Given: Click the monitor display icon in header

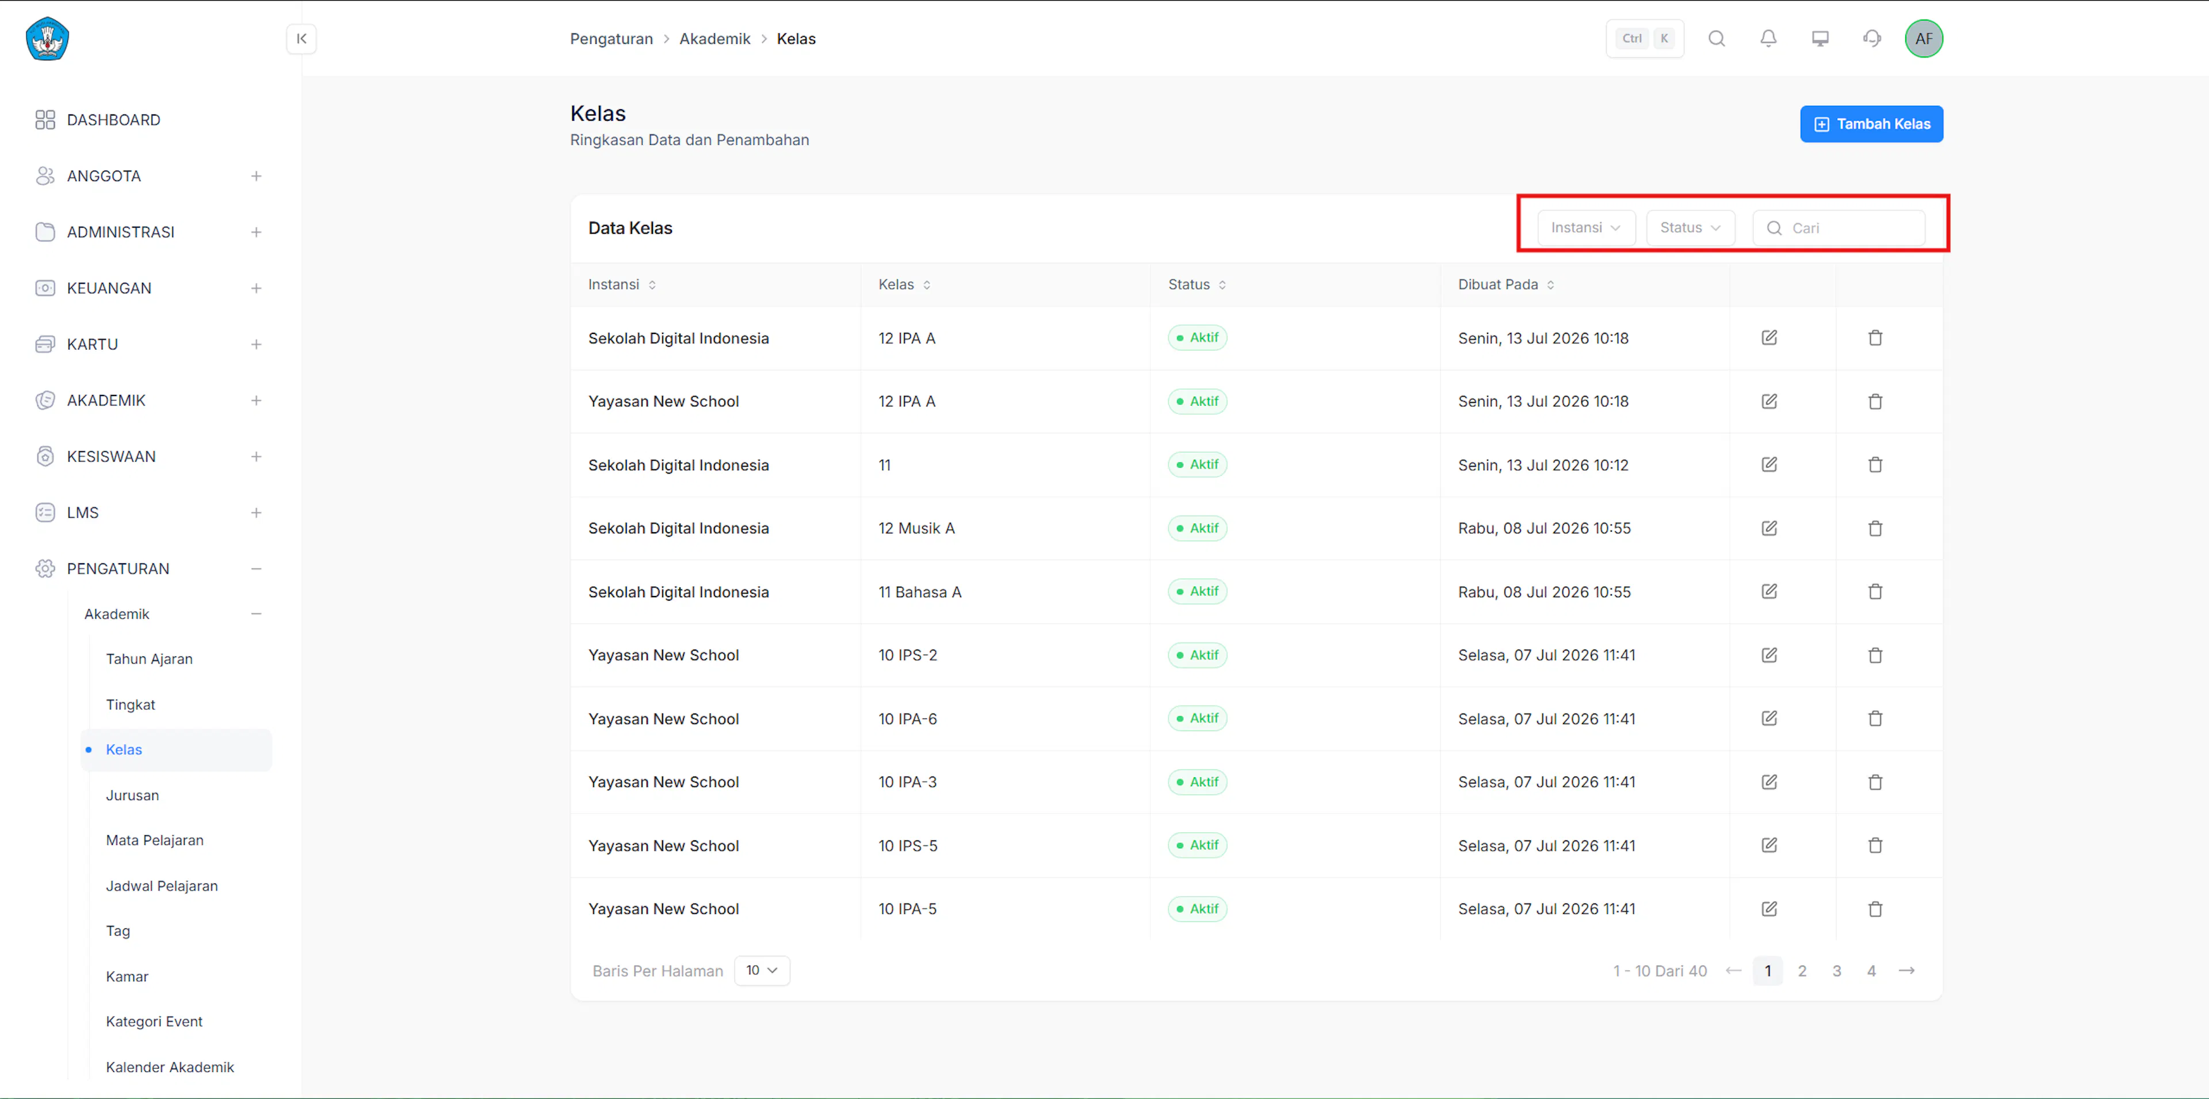Looking at the screenshot, I should click(1820, 39).
